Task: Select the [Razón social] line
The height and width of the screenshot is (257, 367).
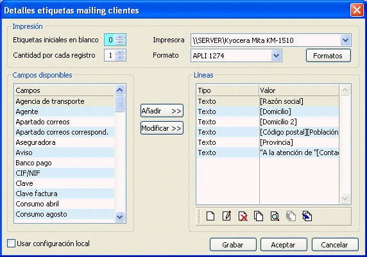Action: (x=268, y=101)
